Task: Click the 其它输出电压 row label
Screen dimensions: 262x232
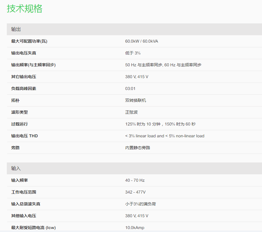Action: click(24, 77)
